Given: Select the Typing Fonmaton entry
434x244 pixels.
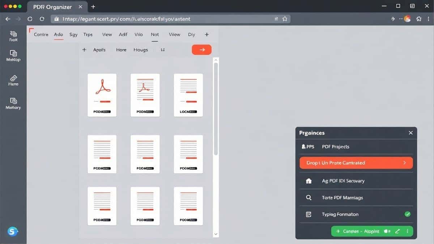Looking at the screenshot, I should tap(356, 214).
